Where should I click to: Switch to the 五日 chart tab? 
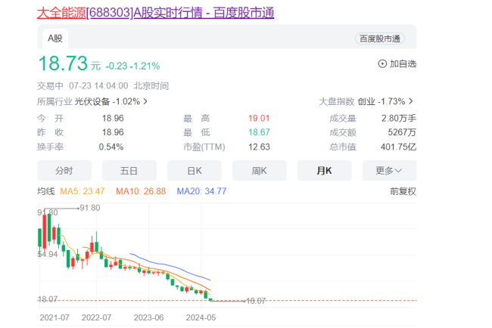pos(129,170)
